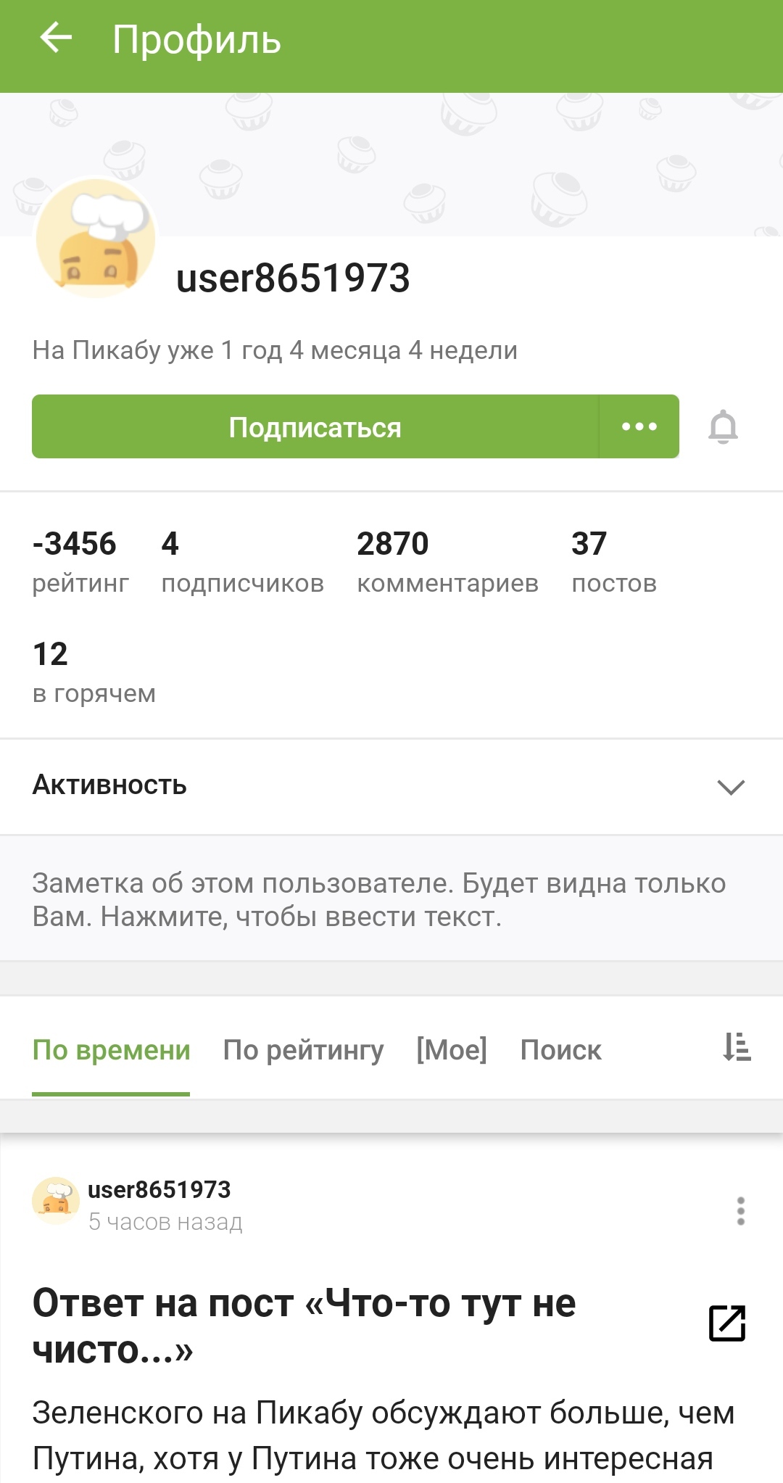Open post in external view icon
The height and width of the screenshot is (1483, 783).
tap(727, 1323)
